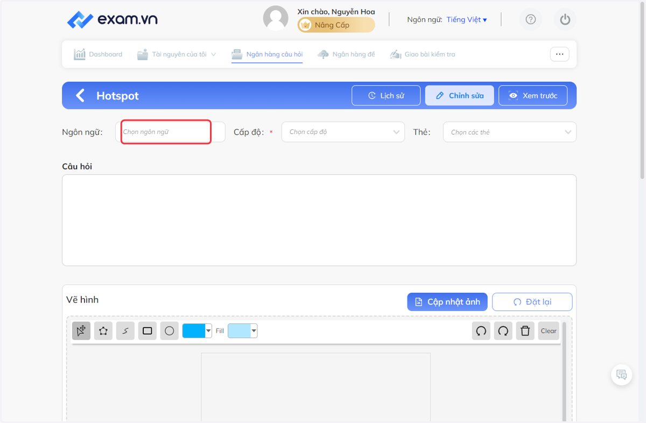Click the trash delete icon
Screen dimensions: 646x423
tap(525, 331)
